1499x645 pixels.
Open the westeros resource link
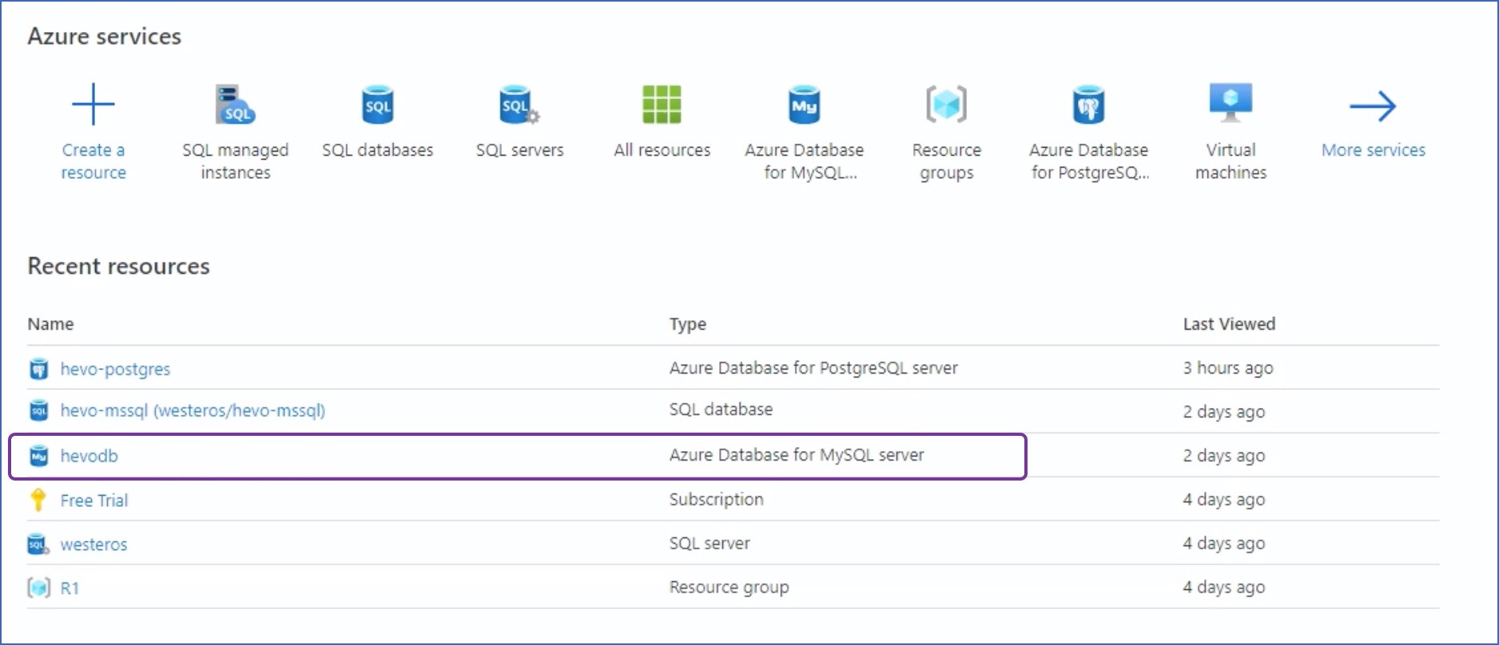point(93,544)
